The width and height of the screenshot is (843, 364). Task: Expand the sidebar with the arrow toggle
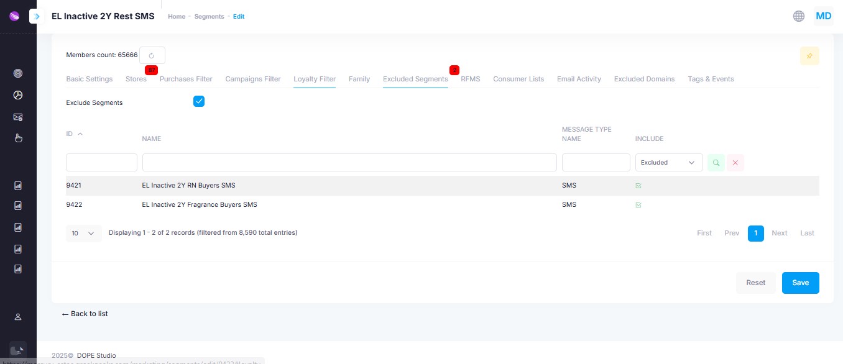click(x=37, y=16)
